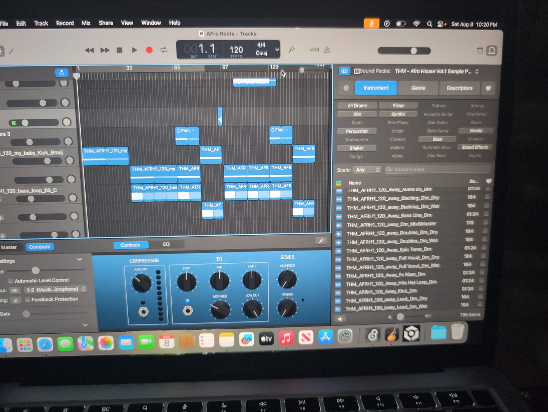The width and height of the screenshot is (548, 412).
Task: Filter loops by All Drums
Action: pos(357,106)
